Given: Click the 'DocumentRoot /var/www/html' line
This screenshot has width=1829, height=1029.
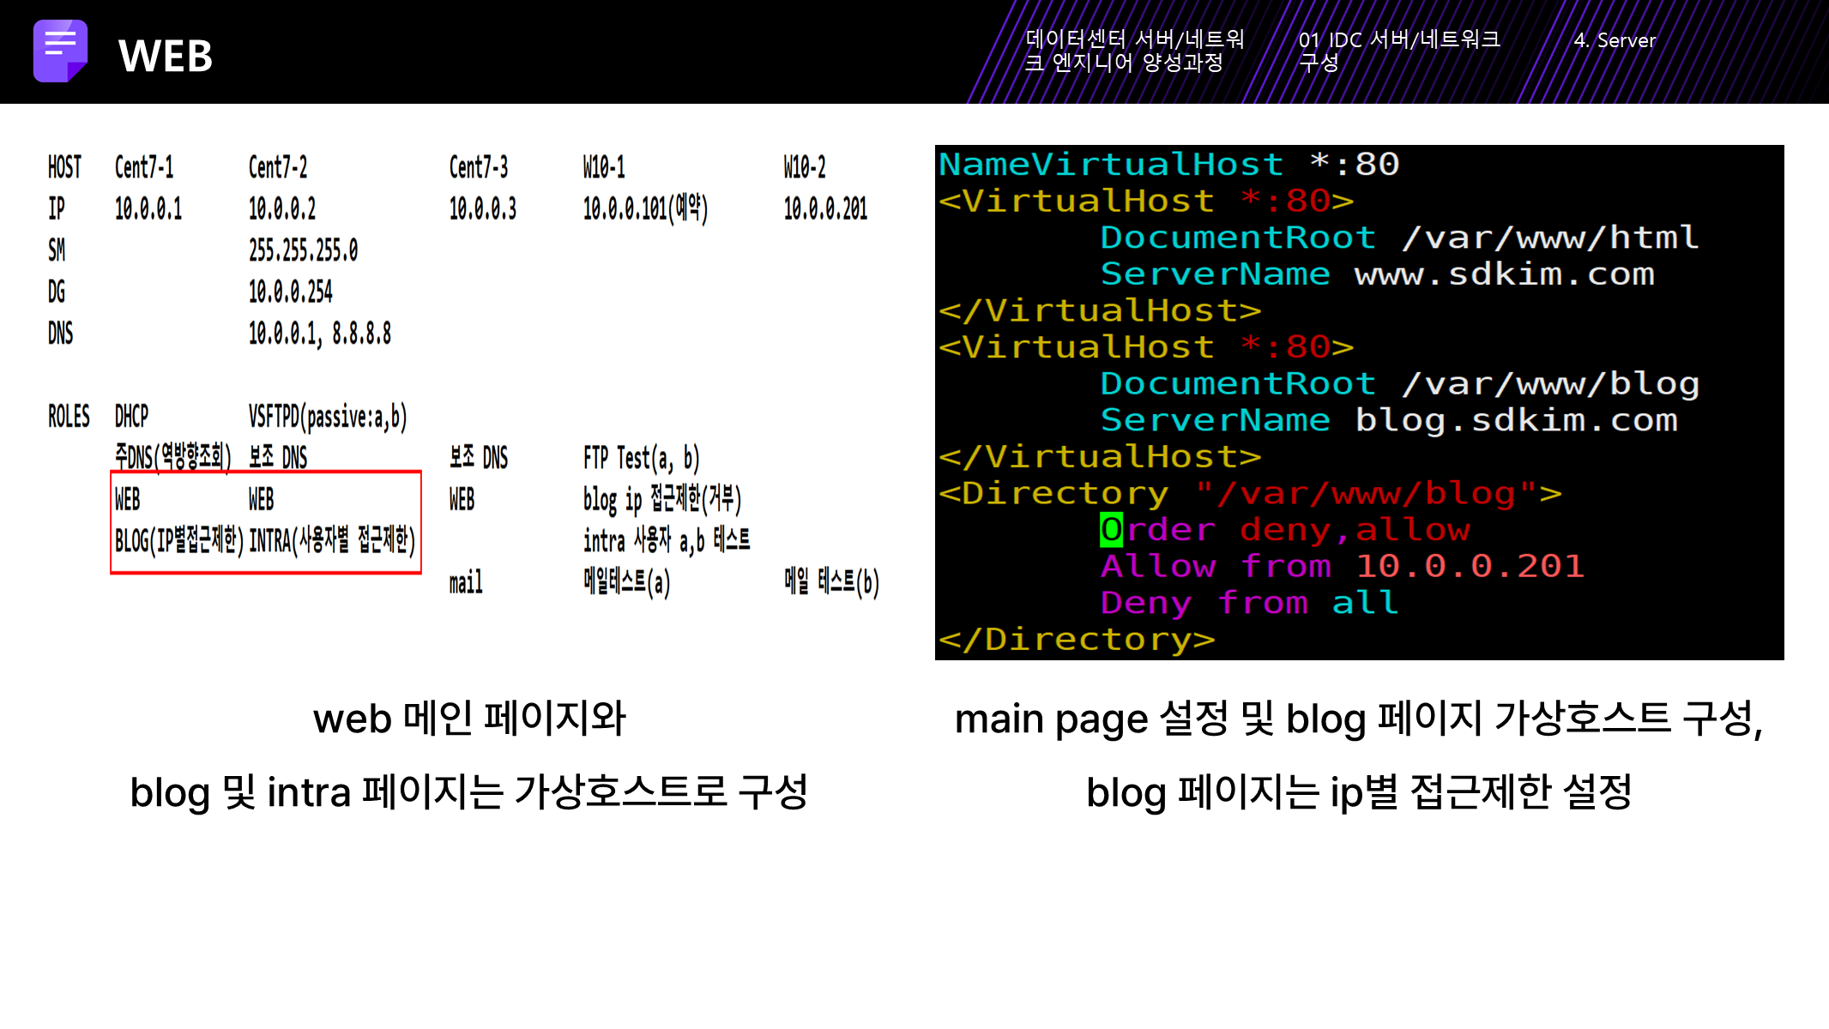Looking at the screenshot, I should [x=1398, y=238].
